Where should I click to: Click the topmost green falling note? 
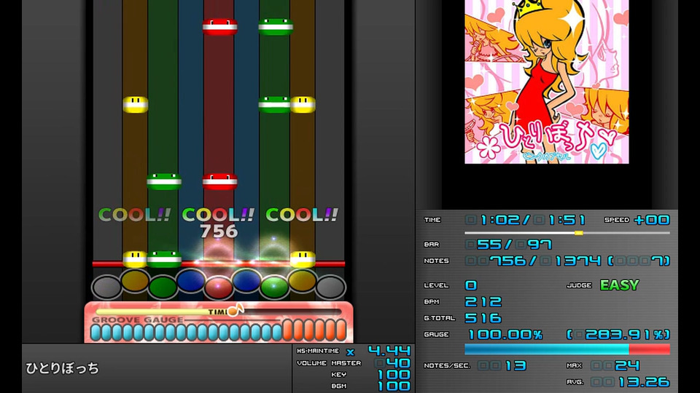(276, 27)
